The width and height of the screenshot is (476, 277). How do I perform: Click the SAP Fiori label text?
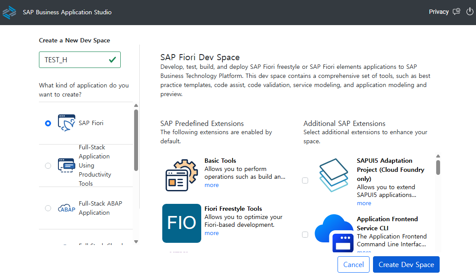tap(91, 123)
